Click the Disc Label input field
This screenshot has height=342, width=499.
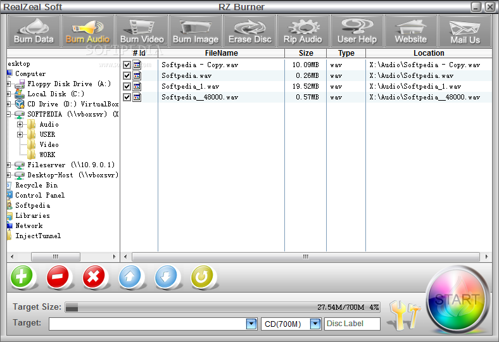pos(352,324)
